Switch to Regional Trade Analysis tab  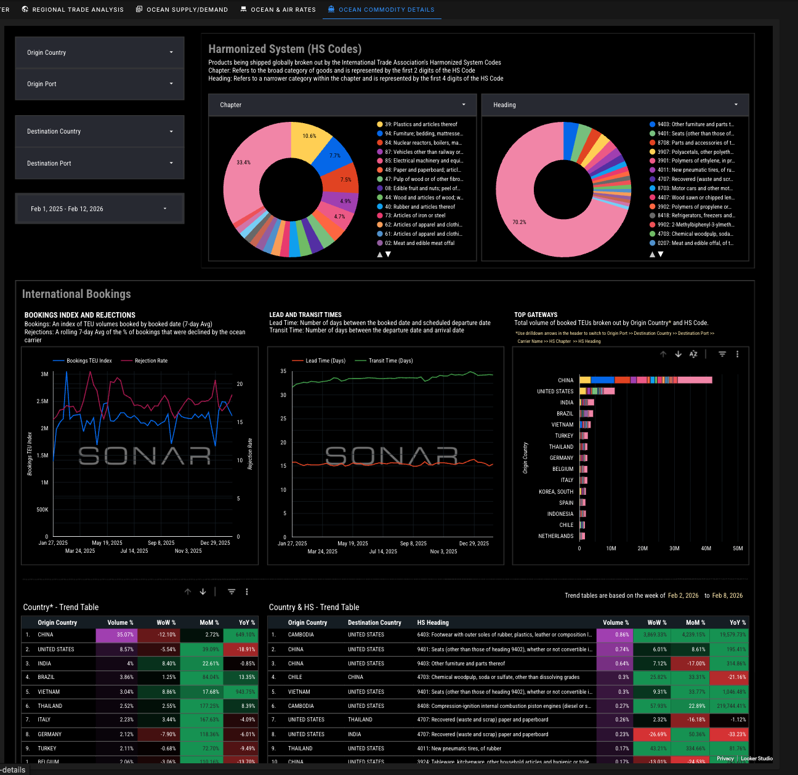(73, 9)
